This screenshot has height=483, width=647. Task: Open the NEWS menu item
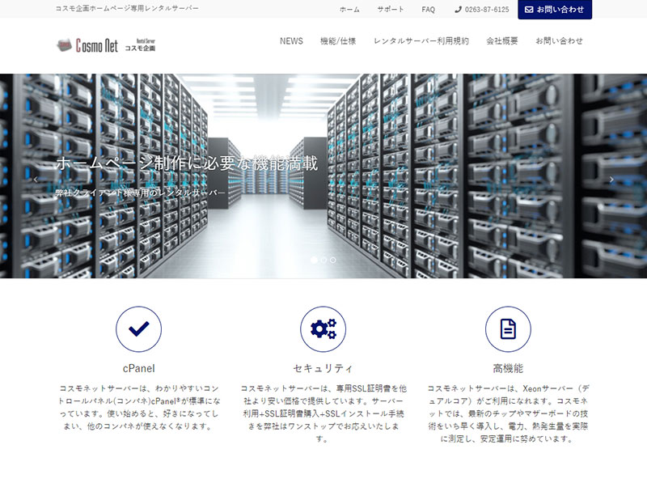pyautogui.click(x=291, y=41)
